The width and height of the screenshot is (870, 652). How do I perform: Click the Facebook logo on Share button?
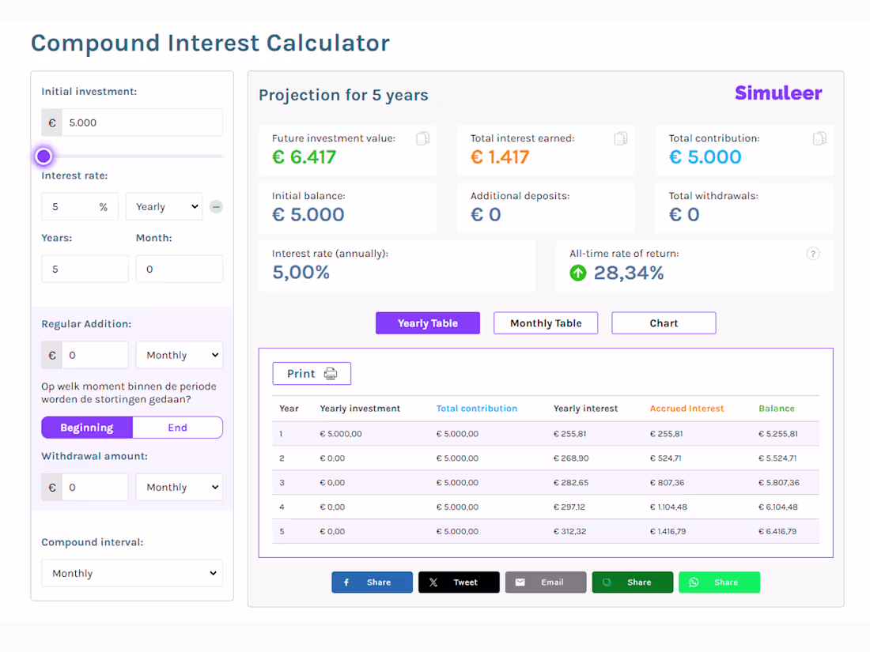[x=346, y=582]
